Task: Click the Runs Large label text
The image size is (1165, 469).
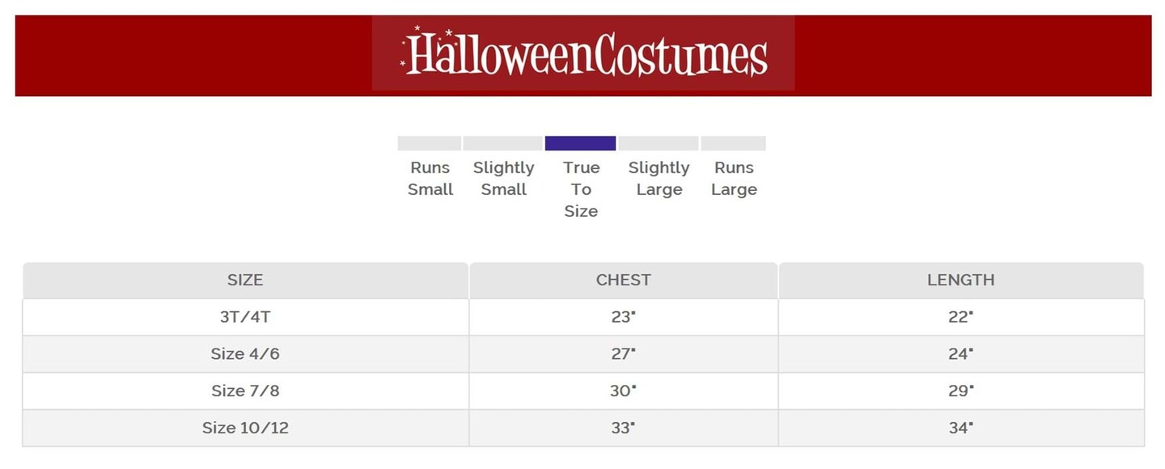Action: click(734, 179)
